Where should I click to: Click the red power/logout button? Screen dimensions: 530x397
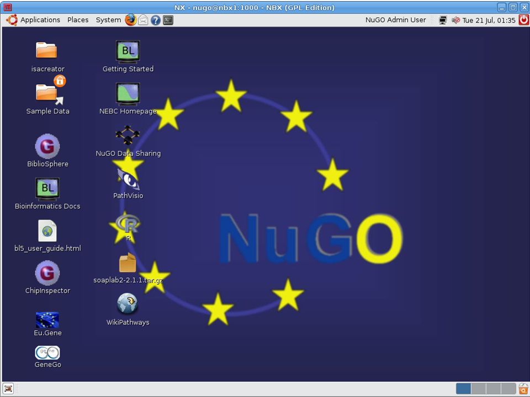pyautogui.click(x=523, y=20)
